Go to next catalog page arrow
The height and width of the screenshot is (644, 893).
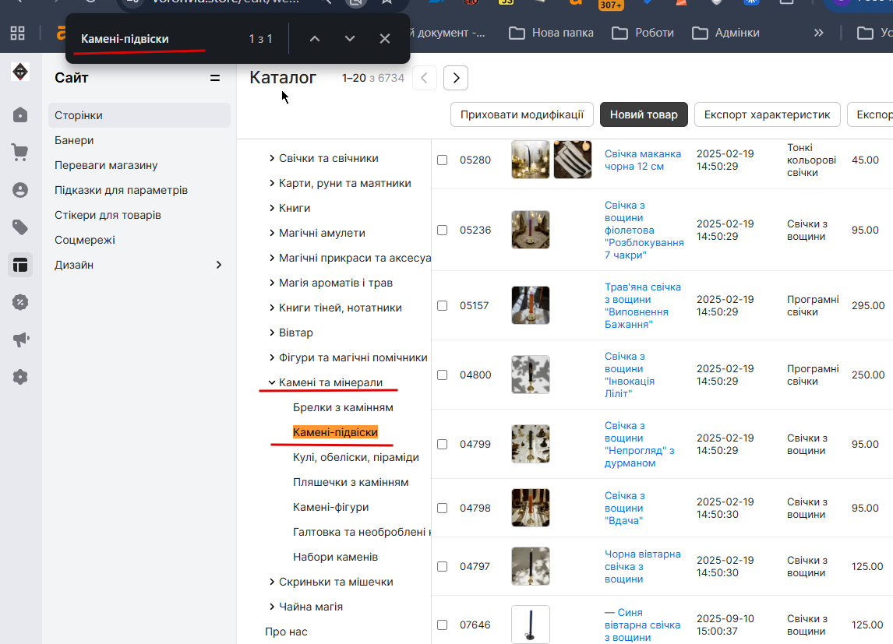click(x=456, y=78)
